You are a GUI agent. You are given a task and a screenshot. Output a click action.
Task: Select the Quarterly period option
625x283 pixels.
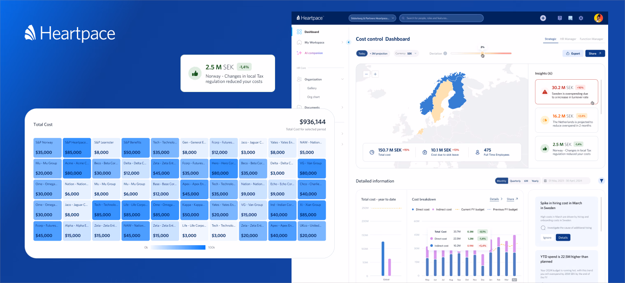(515, 181)
